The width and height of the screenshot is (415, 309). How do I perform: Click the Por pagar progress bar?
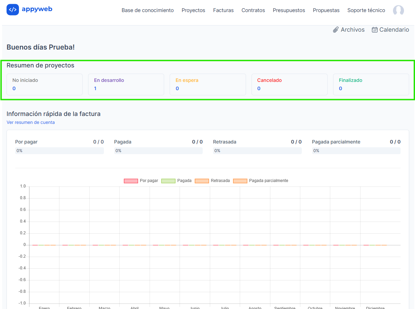click(59, 151)
